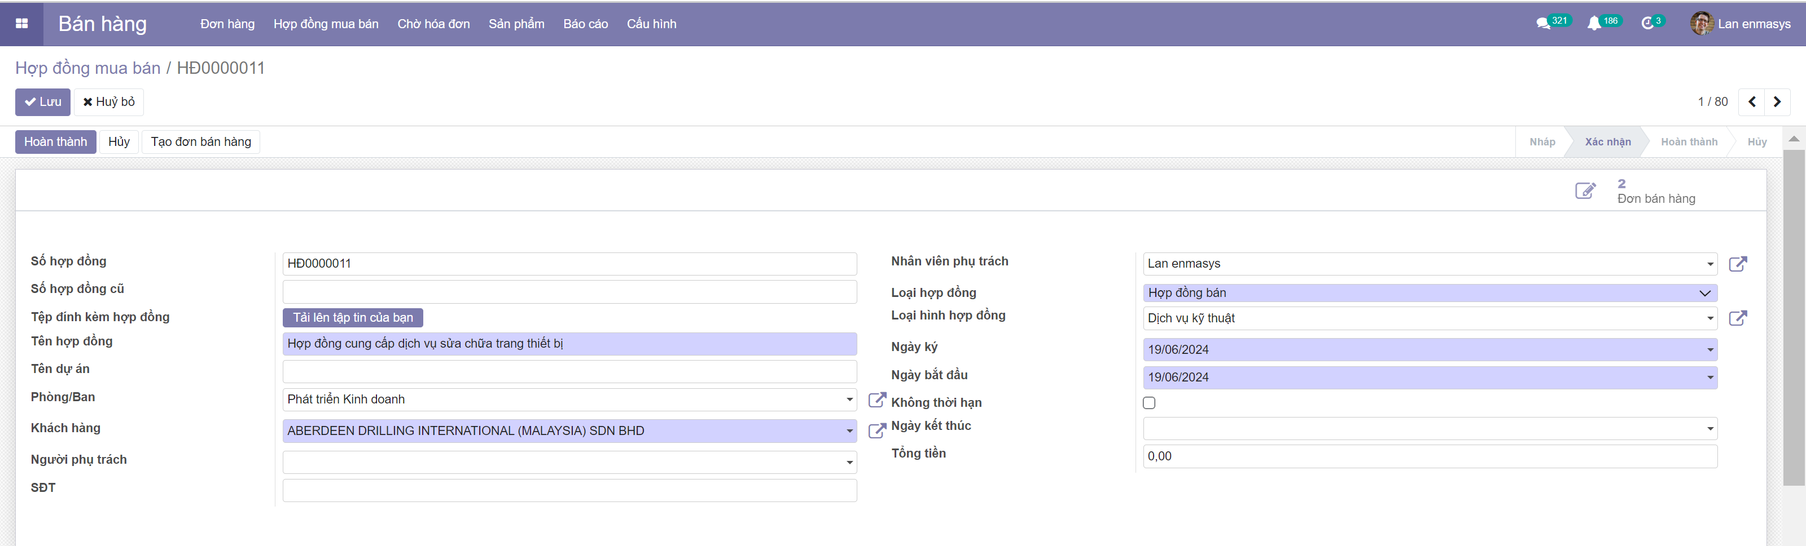Open the Báo cáo menu

585,24
